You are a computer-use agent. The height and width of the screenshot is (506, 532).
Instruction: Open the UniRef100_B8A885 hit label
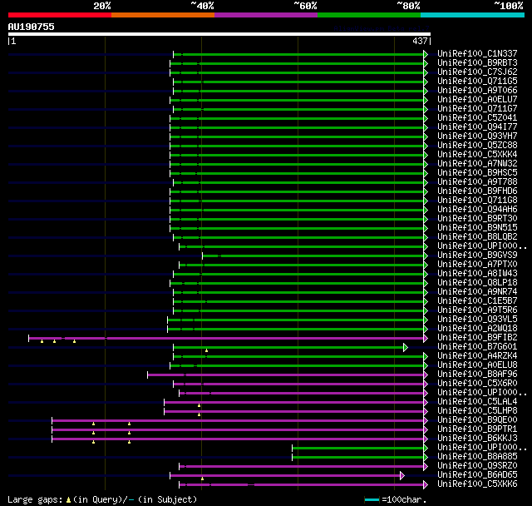(x=477, y=457)
